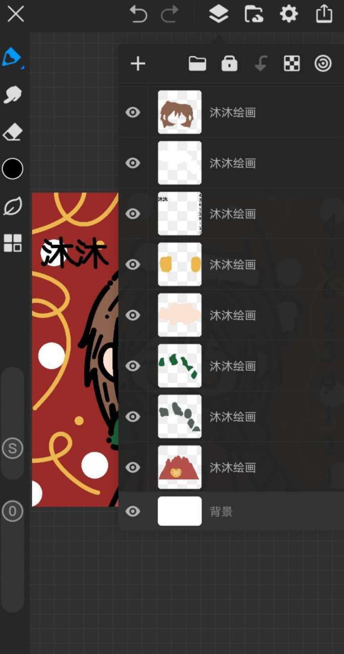This screenshot has width=344, height=654.
Task: Toggle visibility of the yellow patches layer
Action: tap(133, 264)
